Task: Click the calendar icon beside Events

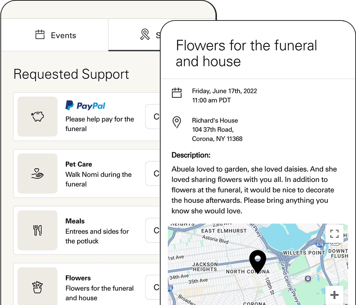Action: point(40,34)
